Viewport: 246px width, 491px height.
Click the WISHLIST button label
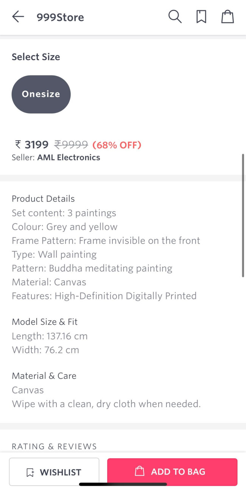(x=61, y=472)
